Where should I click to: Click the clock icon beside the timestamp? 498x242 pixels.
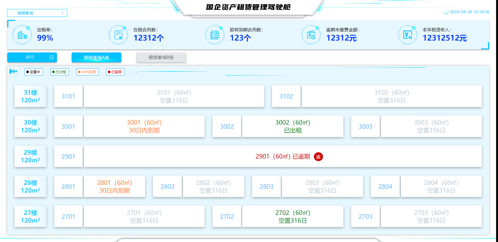[446, 12]
